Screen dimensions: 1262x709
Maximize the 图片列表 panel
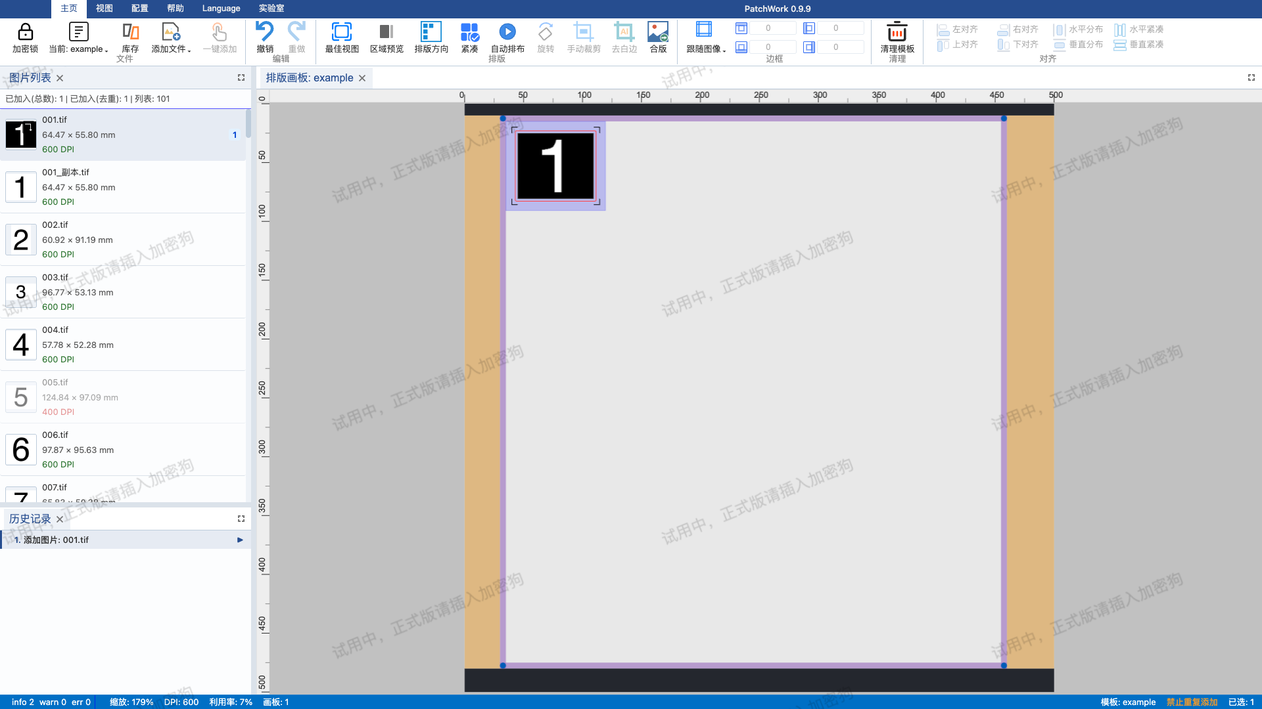(x=241, y=77)
